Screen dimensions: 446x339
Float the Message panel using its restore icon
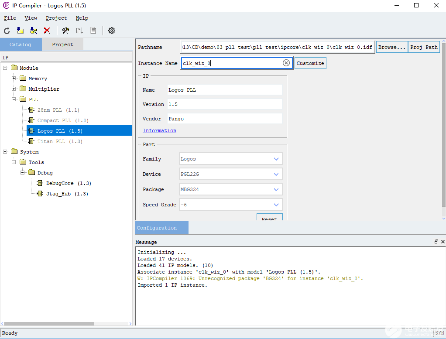(x=436, y=242)
